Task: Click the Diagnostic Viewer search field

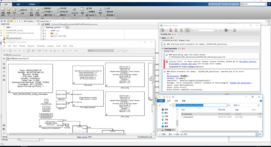Action: point(202,30)
